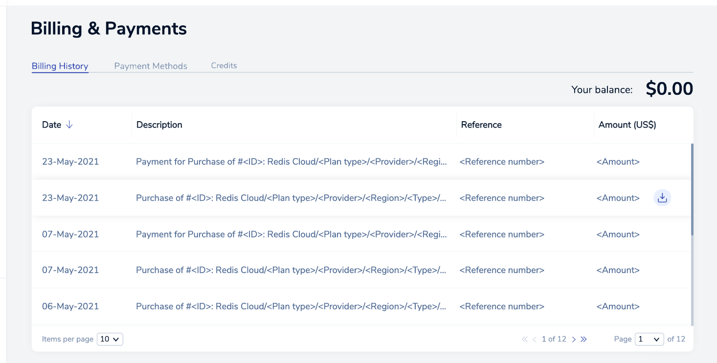Screen dimensions: 717x363
Task: Open the Items per page dropdown
Action: pyautogui.click(x=110, y=339)
